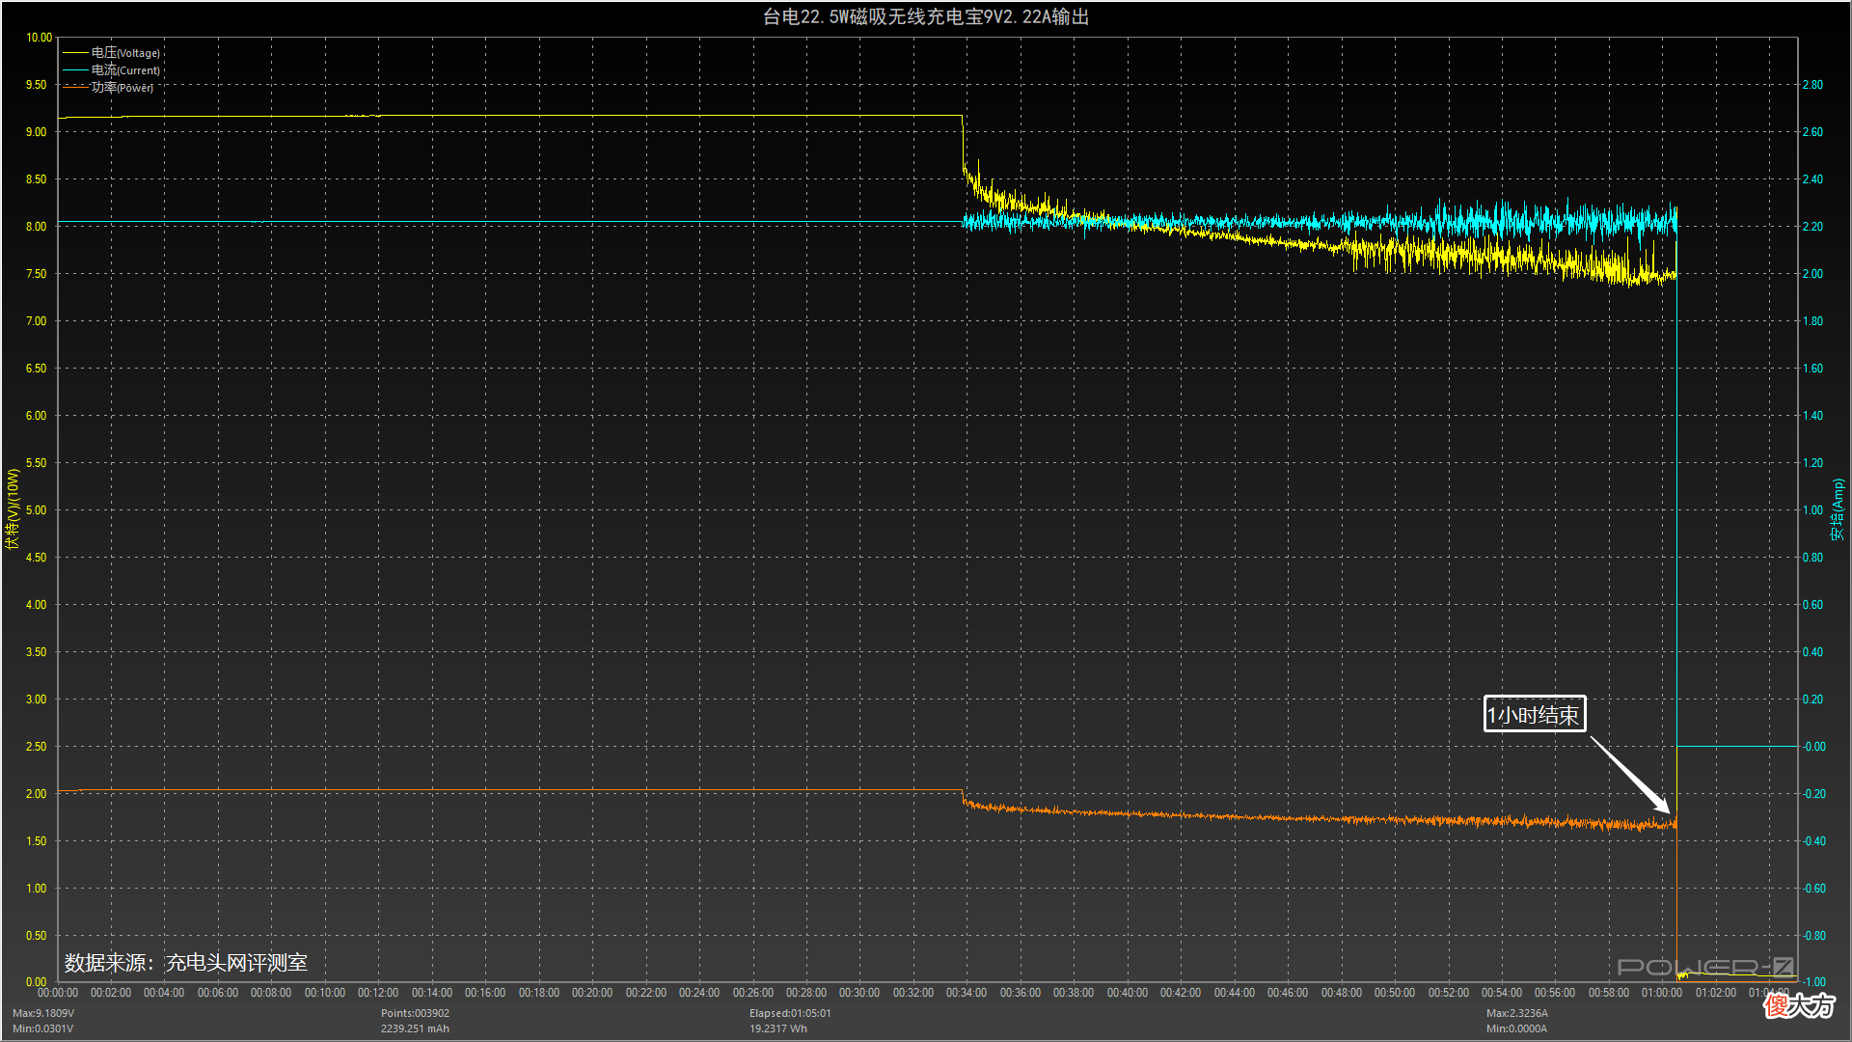The width and height of the screenshot is (1852, 1042).
Task: Click the Min:0.0301V status readout
Action: tap(43, 1028)
